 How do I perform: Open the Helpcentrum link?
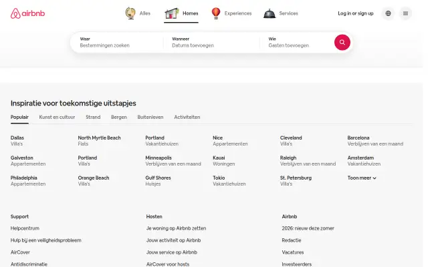(x=25, y=228)
